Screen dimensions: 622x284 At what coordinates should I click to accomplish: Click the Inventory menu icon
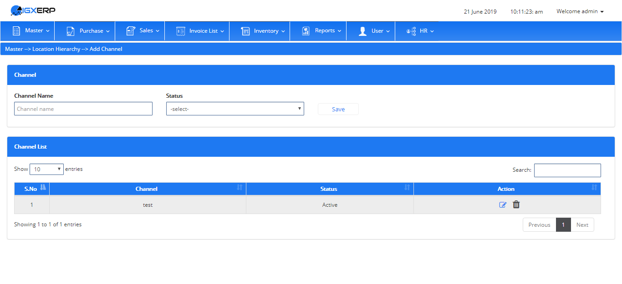(245, 31)
